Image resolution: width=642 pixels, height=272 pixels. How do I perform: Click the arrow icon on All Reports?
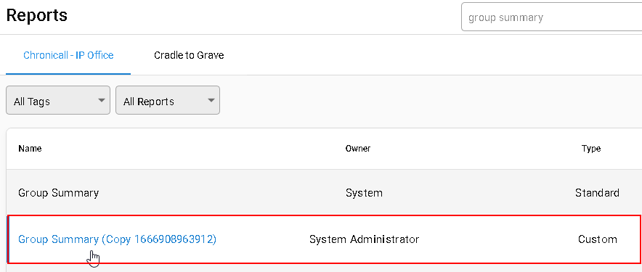coord(211,100)
